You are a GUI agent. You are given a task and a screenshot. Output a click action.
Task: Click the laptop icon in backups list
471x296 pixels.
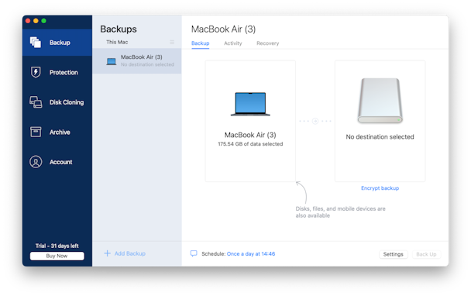pos(111,61)
